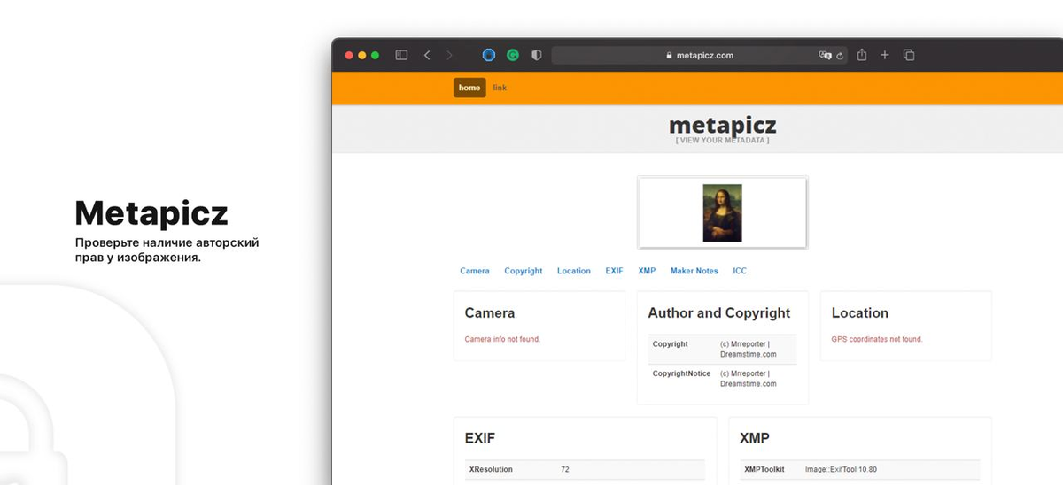Screen dimensions: 1063x485
Task: Open the privacy shield icon
Action: 536,55
